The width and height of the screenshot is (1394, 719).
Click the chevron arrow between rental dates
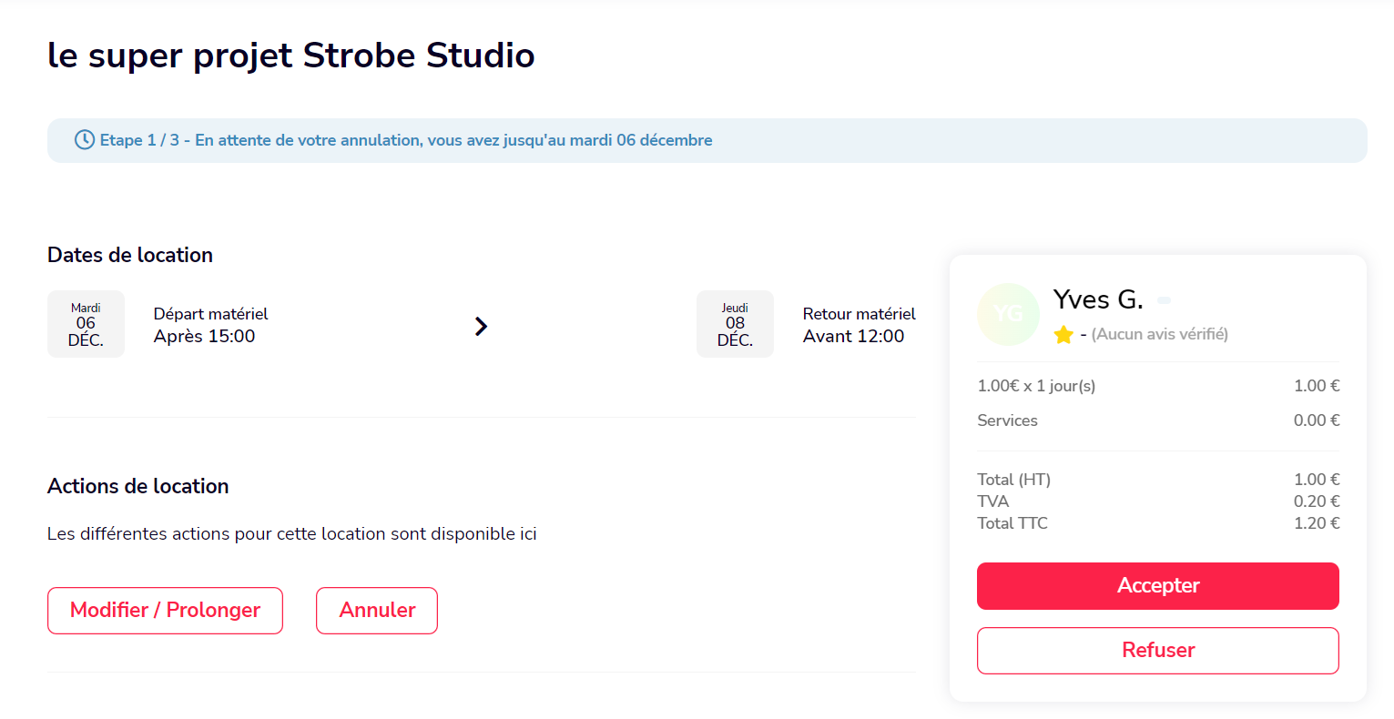(482, 326)
